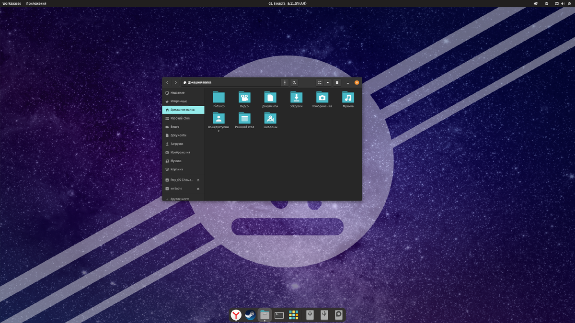Select Избранные in the sidebar
This screenshot has height=323, width=575.
(183, 101)
